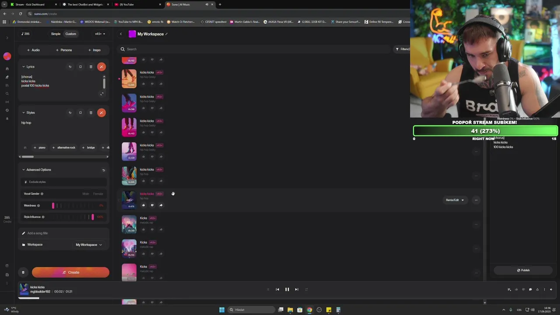Open the comments icon in player bar
Image resolution: width=560 pixels, height=315 pixels.
point(530,290)
